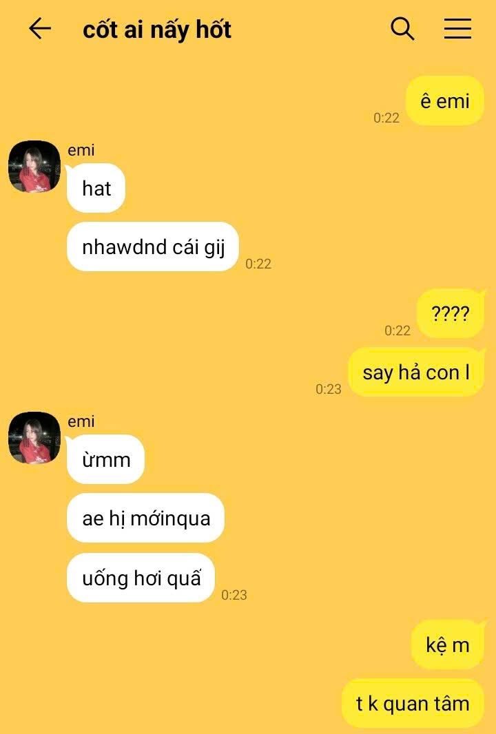Select the 'nhawdnd cái gij' message
This screenshot has width=496, height=734.
(153, 247)
